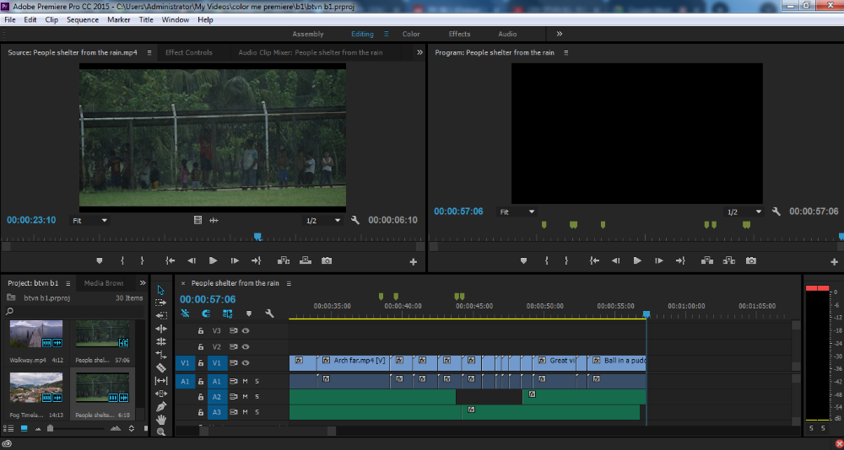
Task: Open the Sequence menu
Action: coord(83,20)
